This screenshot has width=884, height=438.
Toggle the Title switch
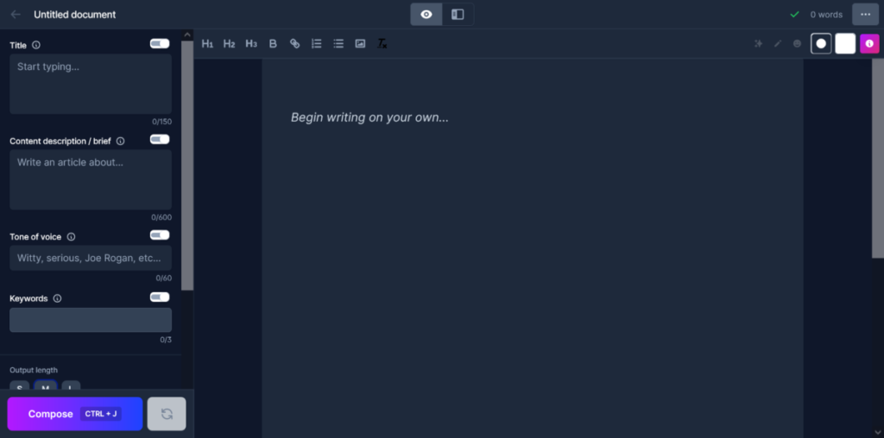[160, 44]
